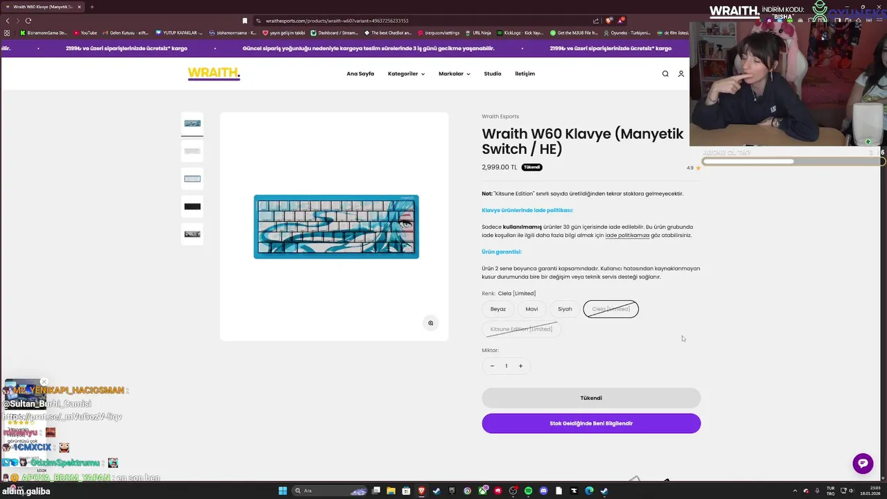Open File Explorer from the taskbar
Image resolution: width=887 pixels, height=499 pixels.
[x=391, y=491]
